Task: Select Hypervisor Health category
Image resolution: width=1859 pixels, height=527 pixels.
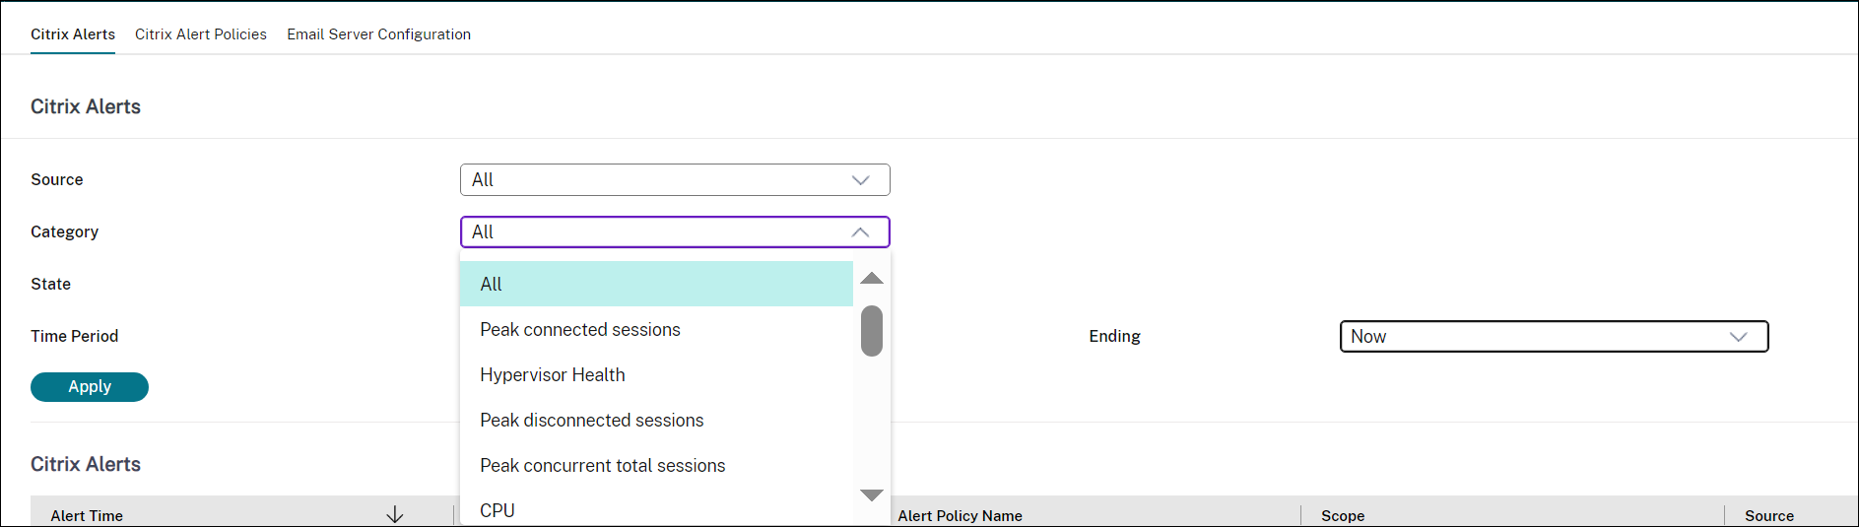Action: 552,374
